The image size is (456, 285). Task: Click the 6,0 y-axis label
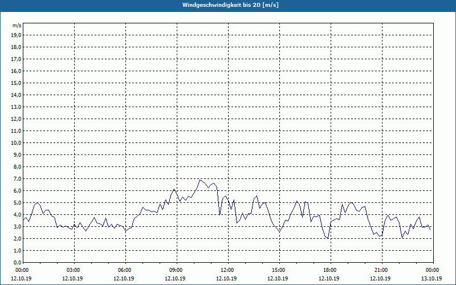coord(17,190)
